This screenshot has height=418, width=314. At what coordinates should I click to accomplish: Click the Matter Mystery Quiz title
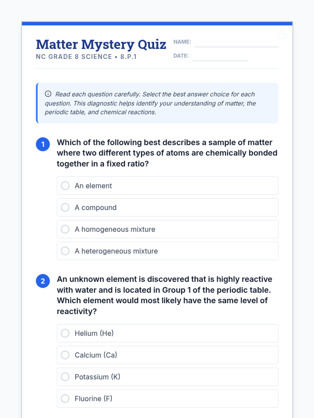click(101, 44)
